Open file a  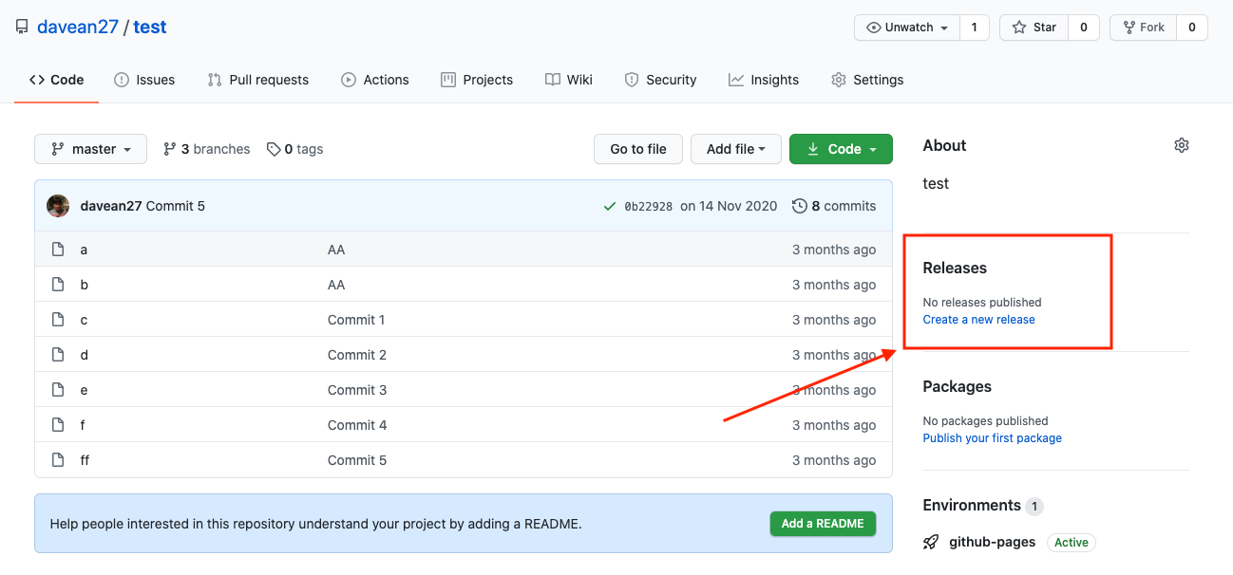(84, 250)
